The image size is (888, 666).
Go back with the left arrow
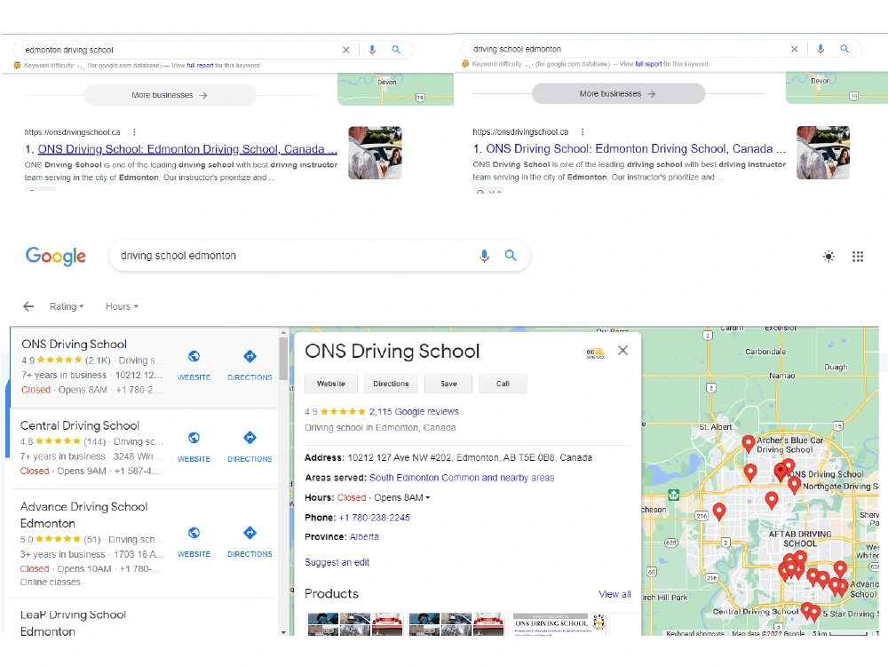click(28, 306)
